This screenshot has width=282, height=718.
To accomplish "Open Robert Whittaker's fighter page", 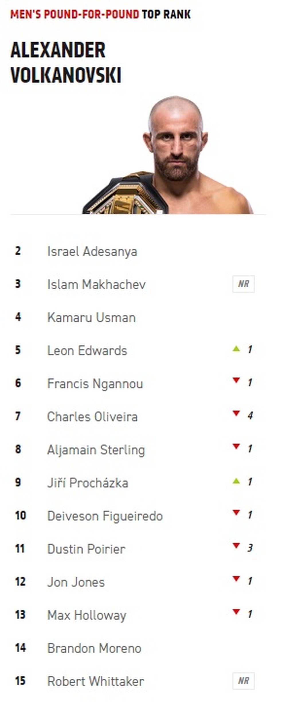I will click(x=95, y=681).
